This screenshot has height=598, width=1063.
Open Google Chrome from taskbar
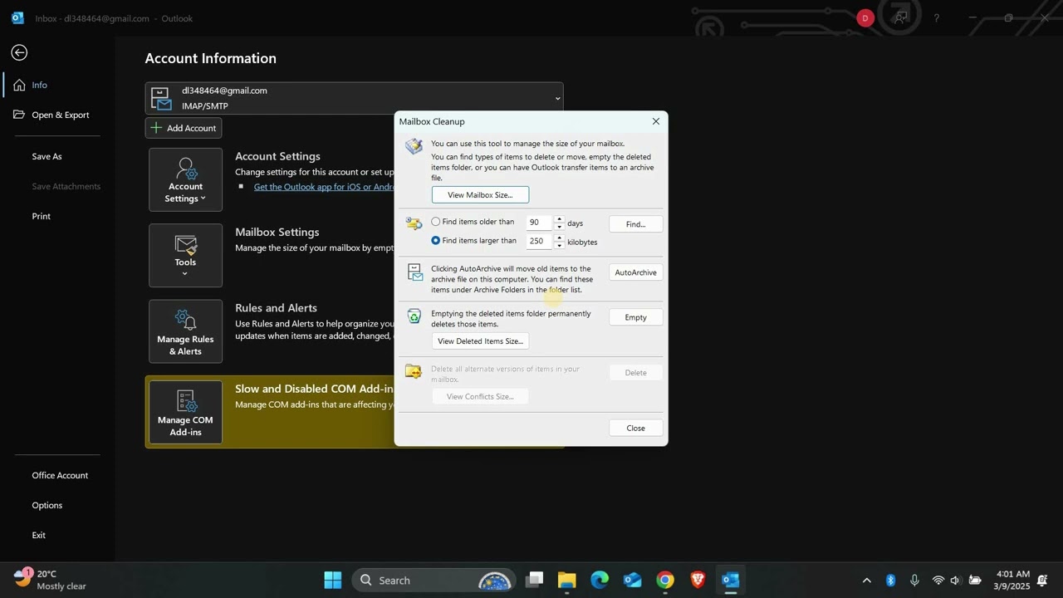pos(665,580)
